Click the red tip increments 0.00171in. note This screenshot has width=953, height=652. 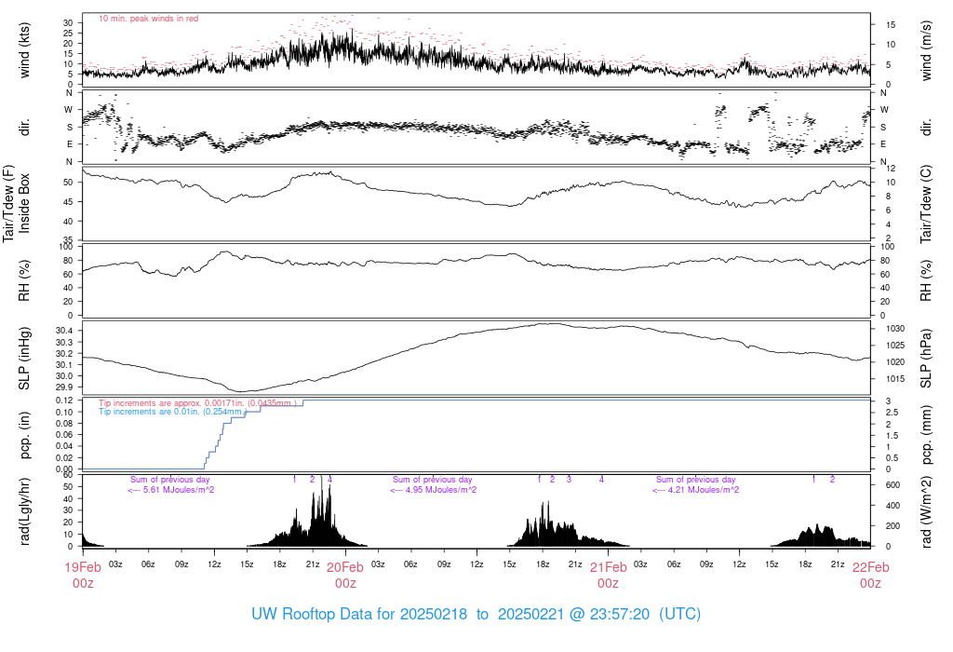tap(197, 403)
